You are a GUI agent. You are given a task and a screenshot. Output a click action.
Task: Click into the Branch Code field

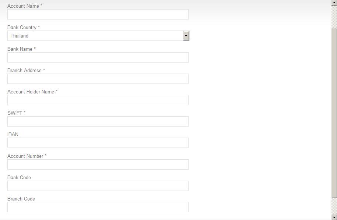[98, 207]
